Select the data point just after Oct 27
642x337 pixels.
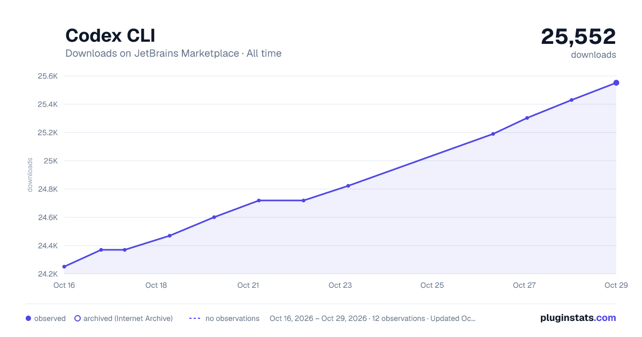[527, 118]
